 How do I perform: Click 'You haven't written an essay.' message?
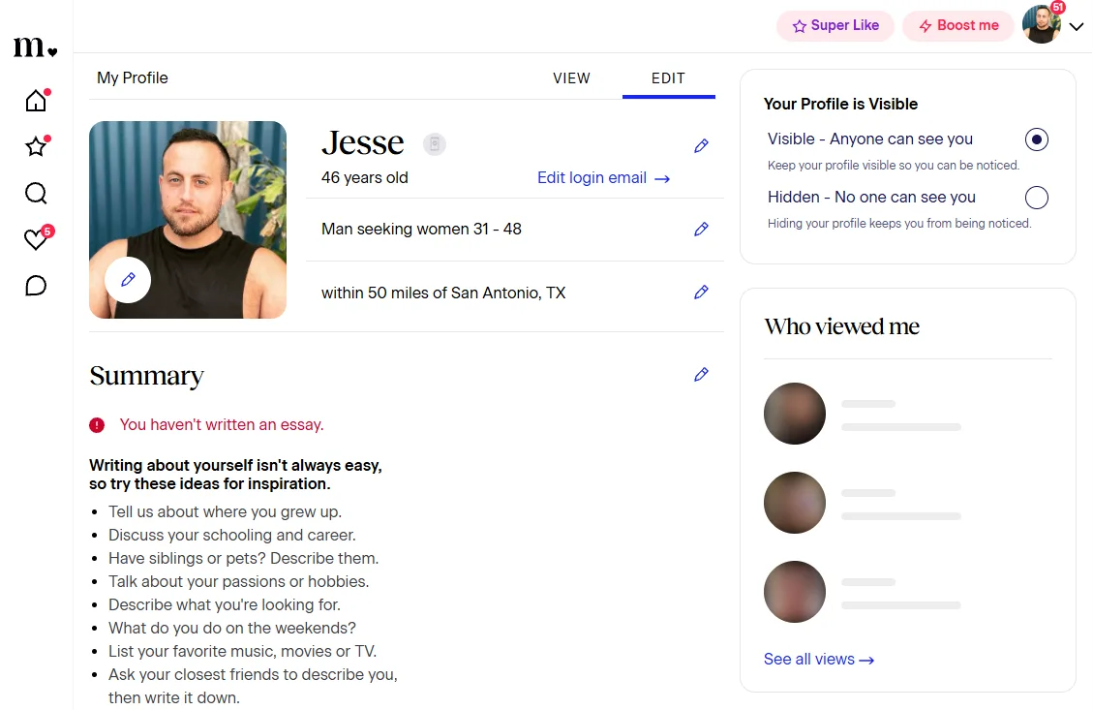pyautogui.click(x=222, y=425)
